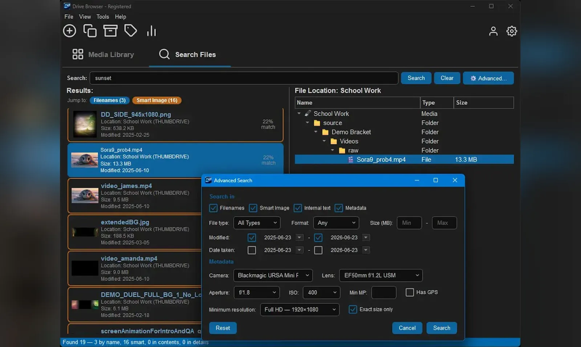Image resolution: width=581 pixels, height=347 pixels.
Task: Click the Min MP input field
Action: (x=384, y=293)
